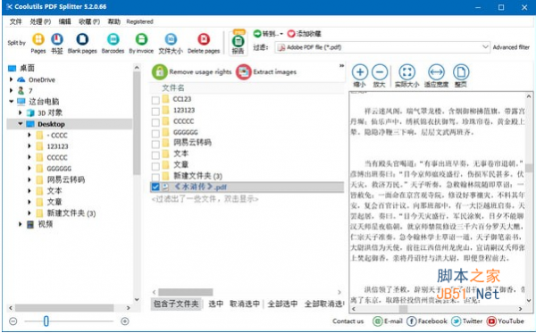The width and height of the screenshot is (536, 333).
Task: Open the 帮助 menu
Action: pyautogui.click(x=113, y=21)
